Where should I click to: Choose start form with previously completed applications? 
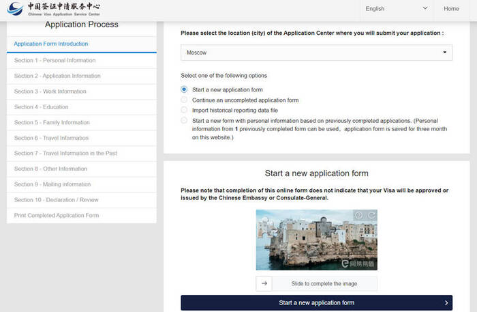pyautogui.click(x=184, y=120)
